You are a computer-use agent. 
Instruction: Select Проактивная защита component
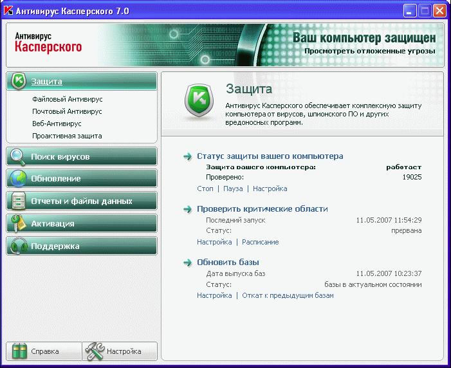[67, 136]
